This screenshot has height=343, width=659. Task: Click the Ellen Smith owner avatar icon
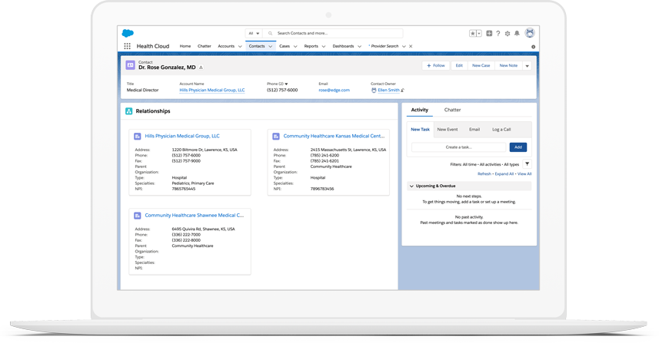tap(374, 90)
